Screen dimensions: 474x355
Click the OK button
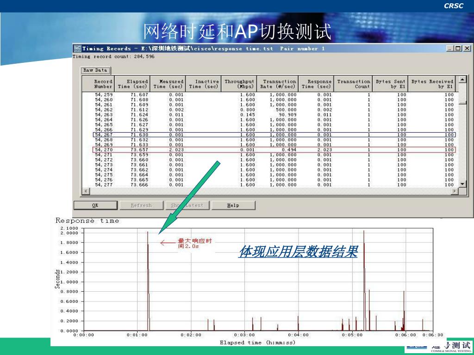coord(95,205)
